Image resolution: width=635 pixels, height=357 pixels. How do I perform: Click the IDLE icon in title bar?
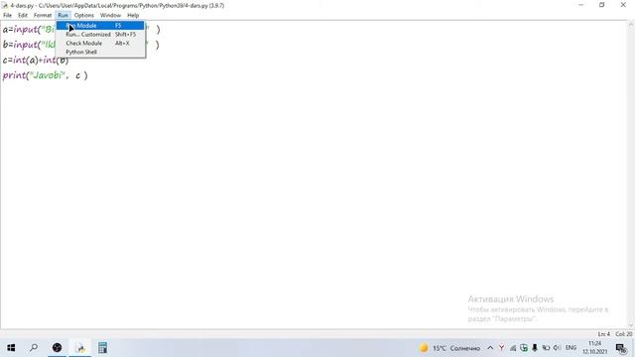coord(5,5)
